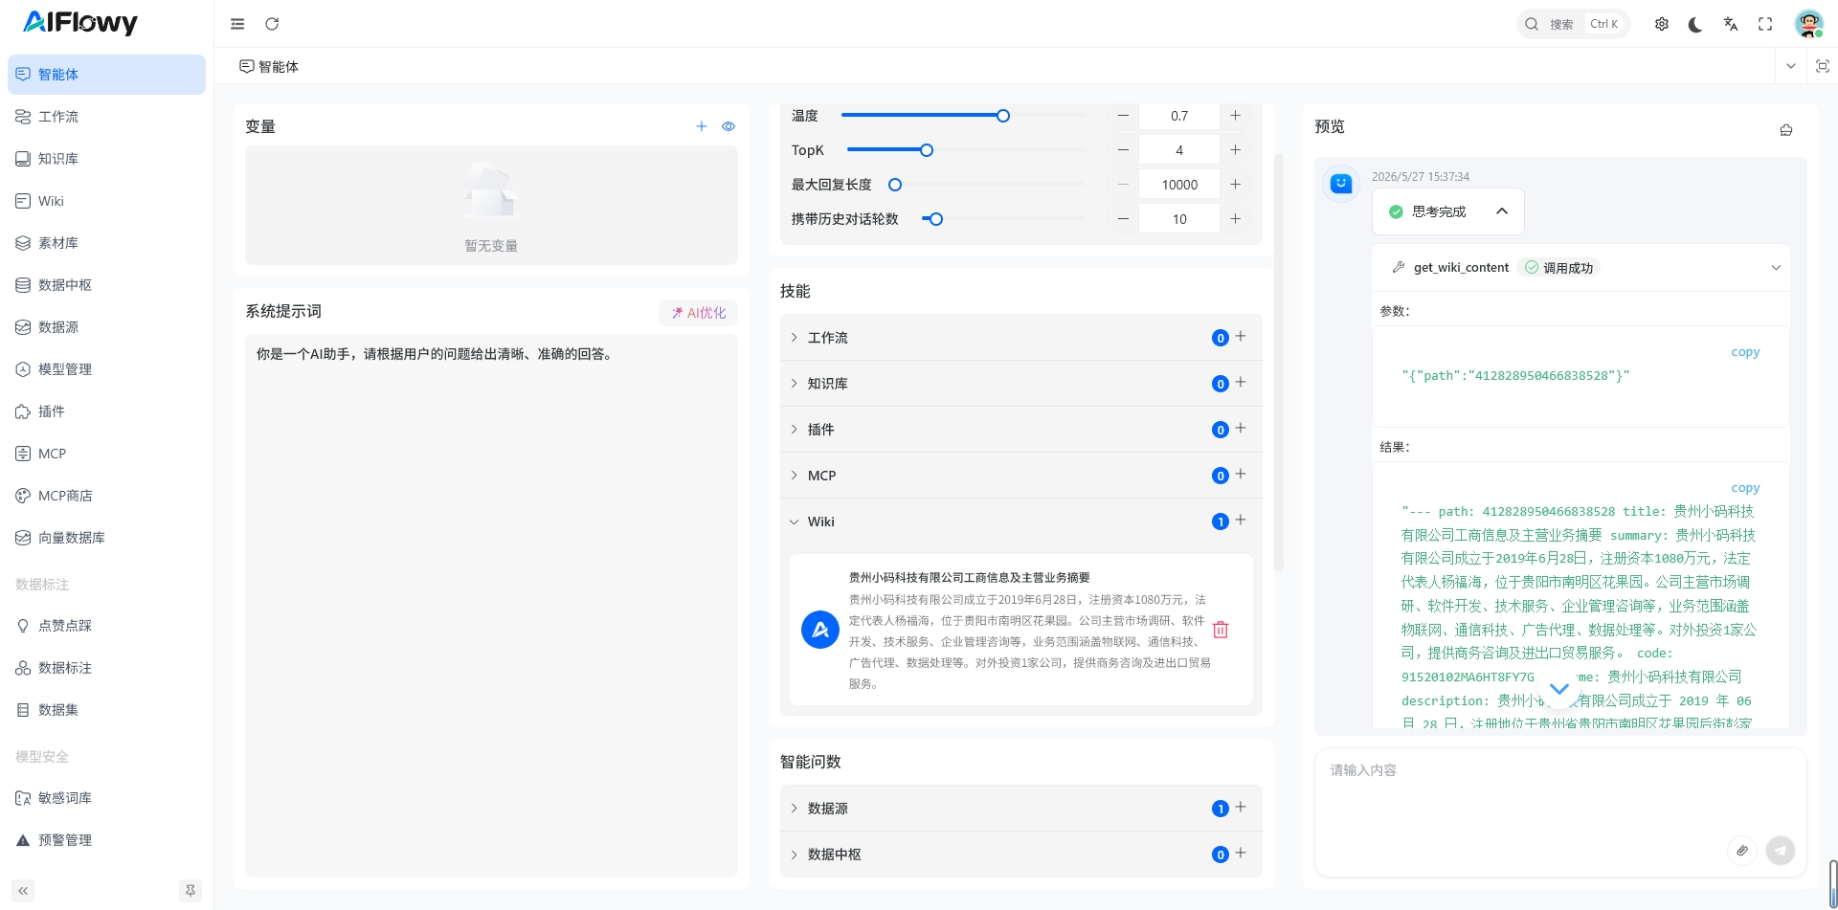Open 敏感词库 in the sidebar
1838x910 pixels.
pyautogui.click(x=106, y=798)
